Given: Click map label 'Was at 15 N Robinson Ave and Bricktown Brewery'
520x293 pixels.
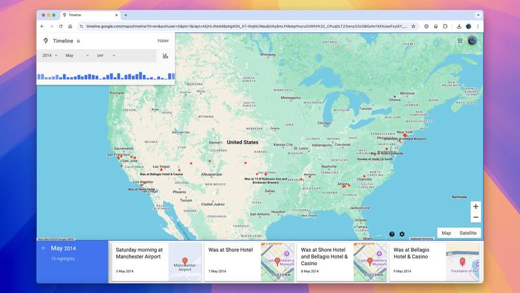Looking at the screenshot, I should pos(266,181).
